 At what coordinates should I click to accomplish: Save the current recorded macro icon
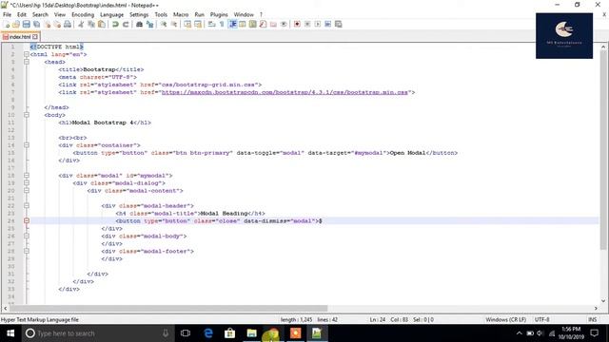point(339,24)
